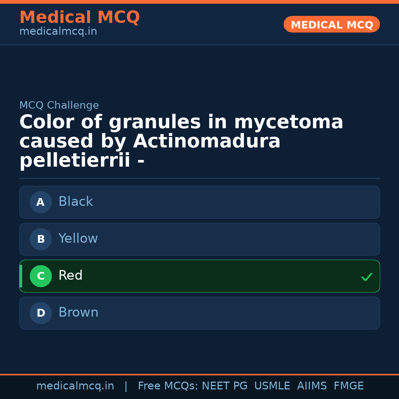
Task: Click the FMGE text in the footer
Action: point(348,385)
